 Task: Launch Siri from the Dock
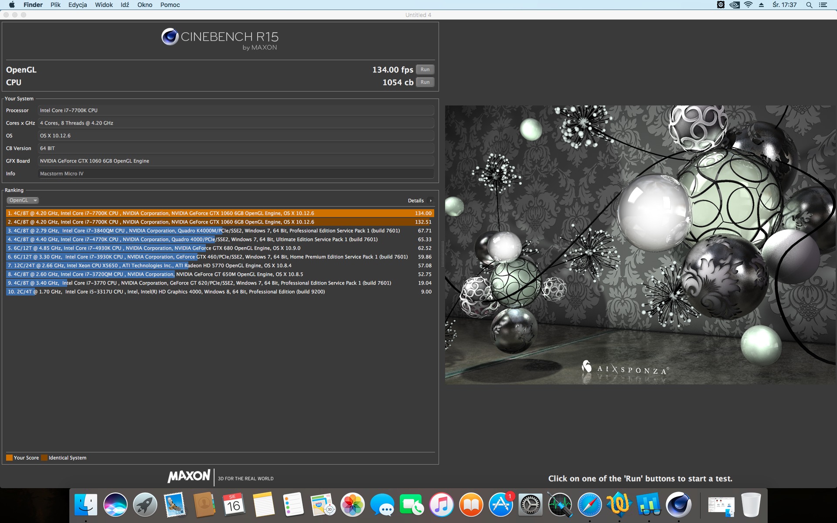pos(116,505)
